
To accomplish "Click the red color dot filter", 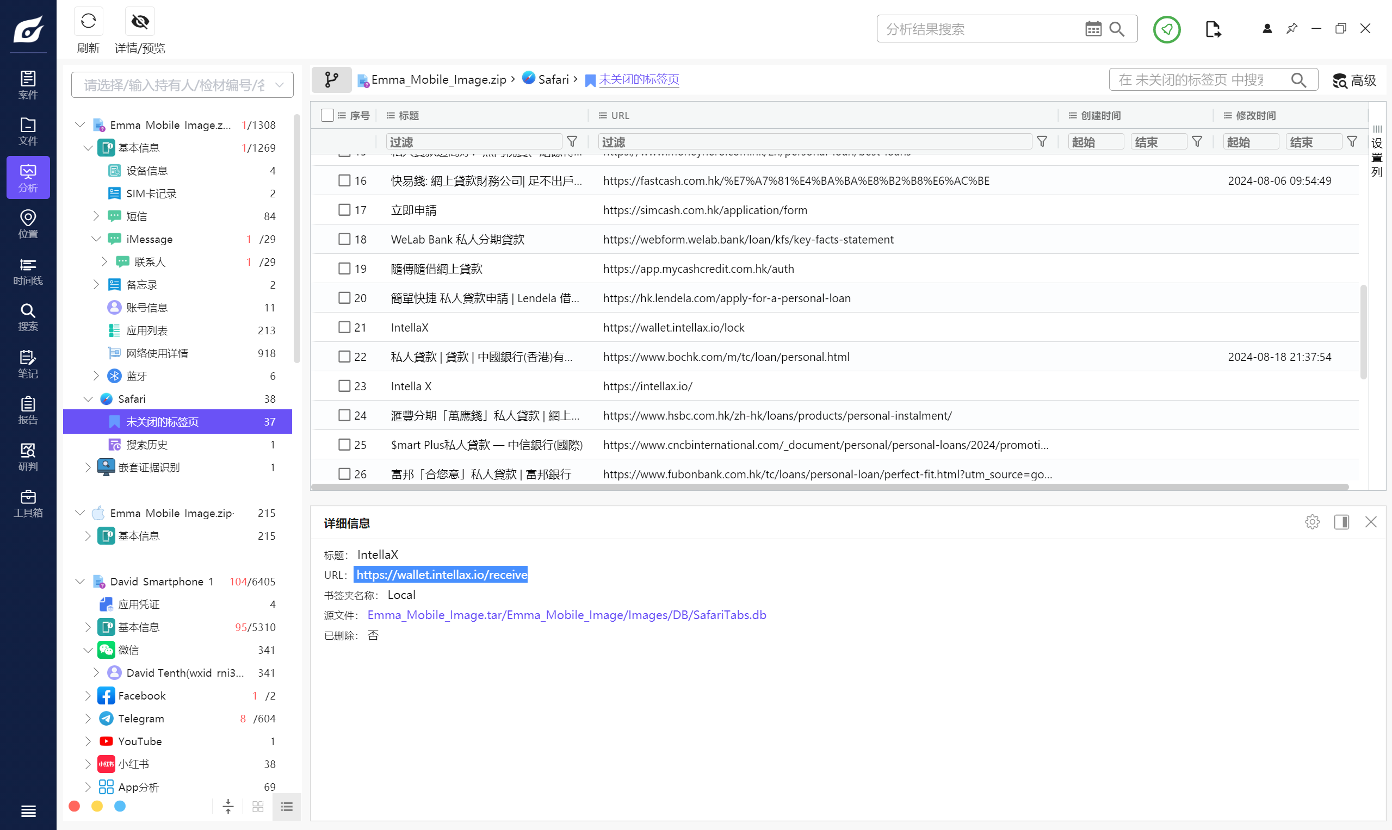I will pos(74,806).
